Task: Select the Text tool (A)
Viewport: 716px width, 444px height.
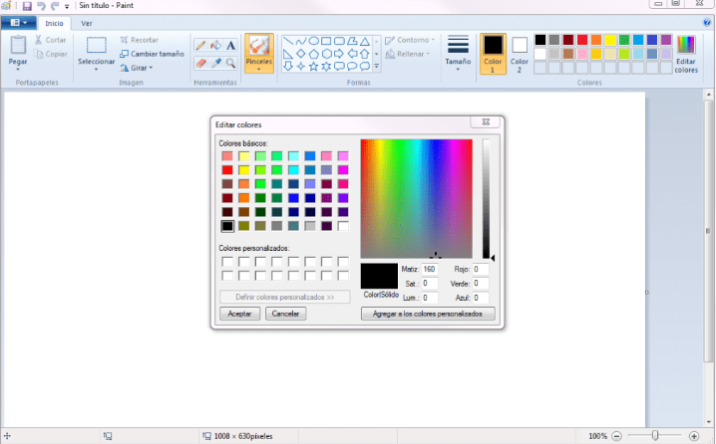Action: (x=231, y=45)
